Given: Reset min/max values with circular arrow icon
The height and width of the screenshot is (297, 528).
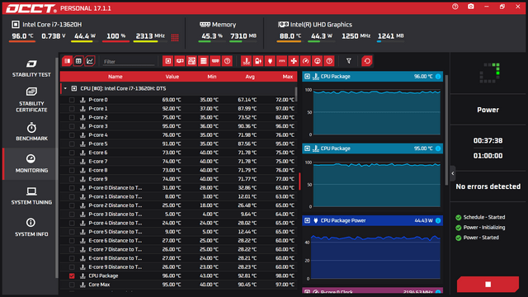Looking at the screenshot, I should (x=367, y=61).
